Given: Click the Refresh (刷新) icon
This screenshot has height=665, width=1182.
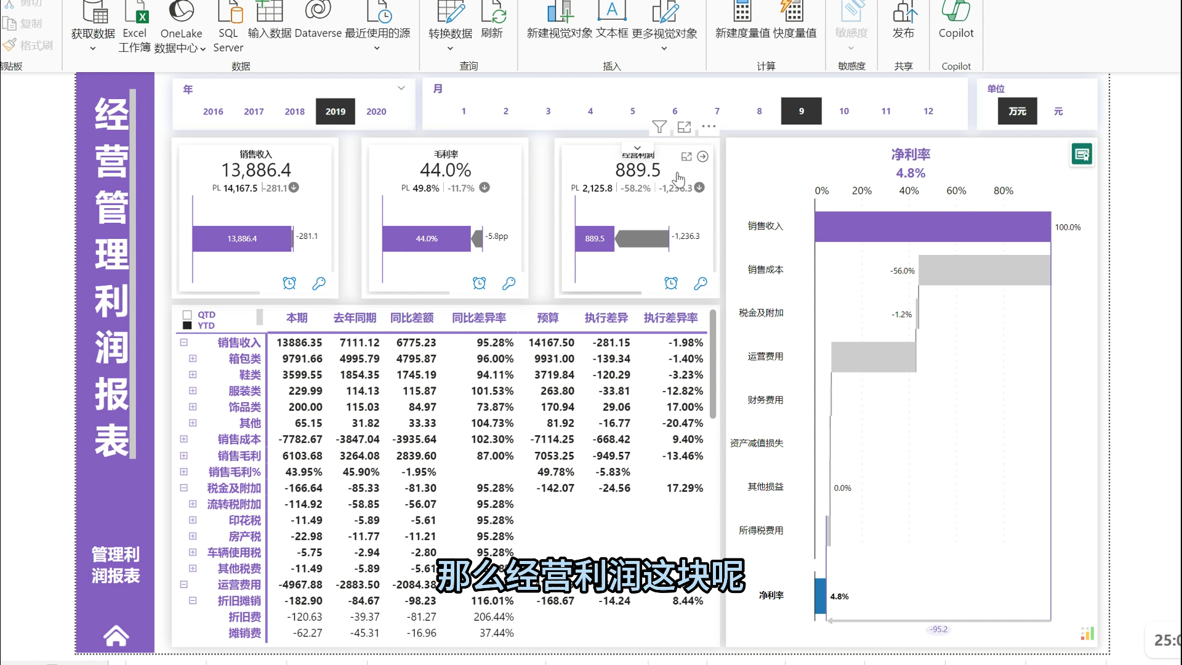Looking at the screenshot, I should [492, 11].
